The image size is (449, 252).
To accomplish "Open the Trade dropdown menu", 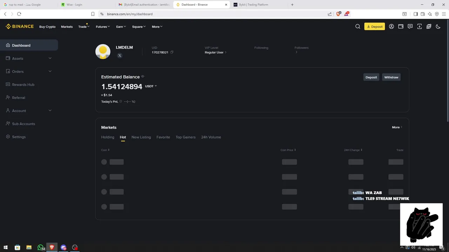I will coord(84,27).
